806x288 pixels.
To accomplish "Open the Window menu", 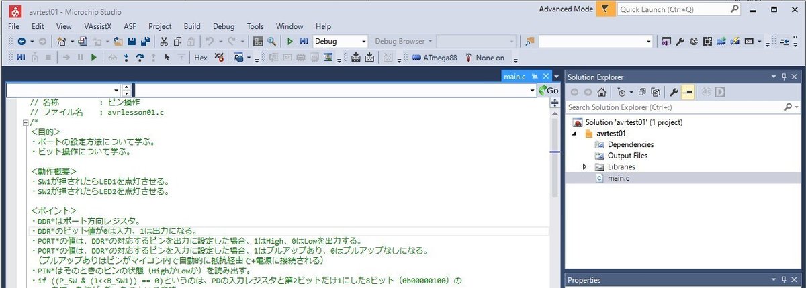I will tap(289, 26).
